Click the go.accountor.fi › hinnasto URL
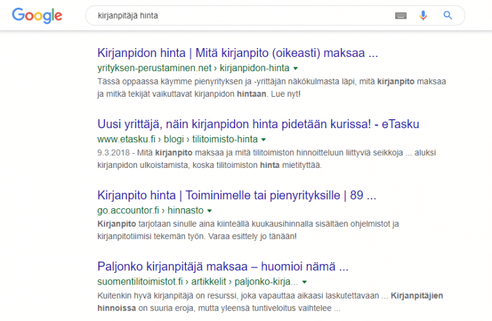 pos(151,211)
